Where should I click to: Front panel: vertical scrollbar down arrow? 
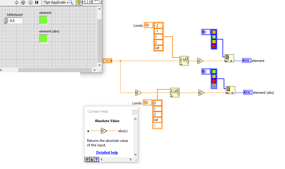pos(99,65)
